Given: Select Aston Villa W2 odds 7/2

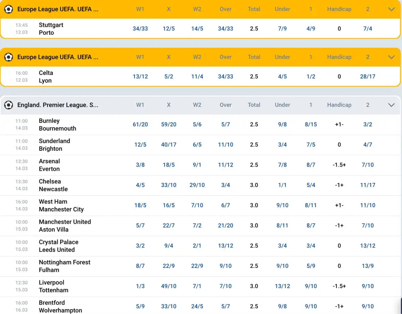Looking at the screenshot, I should pyautogui.click(x=197, y=225).
